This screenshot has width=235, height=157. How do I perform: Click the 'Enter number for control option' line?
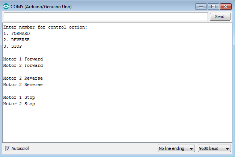[x=45, y=27]
